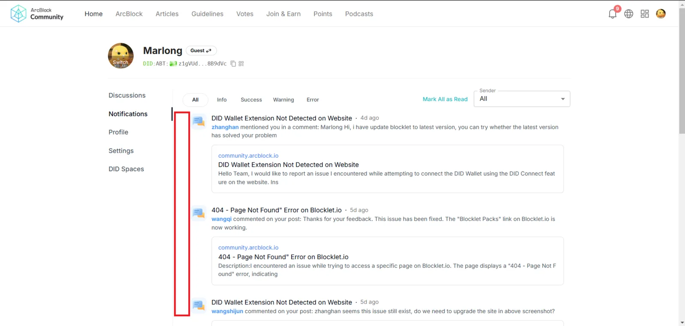
Task: Open Profile in the sidebar
Action: (x=118, y=132)
